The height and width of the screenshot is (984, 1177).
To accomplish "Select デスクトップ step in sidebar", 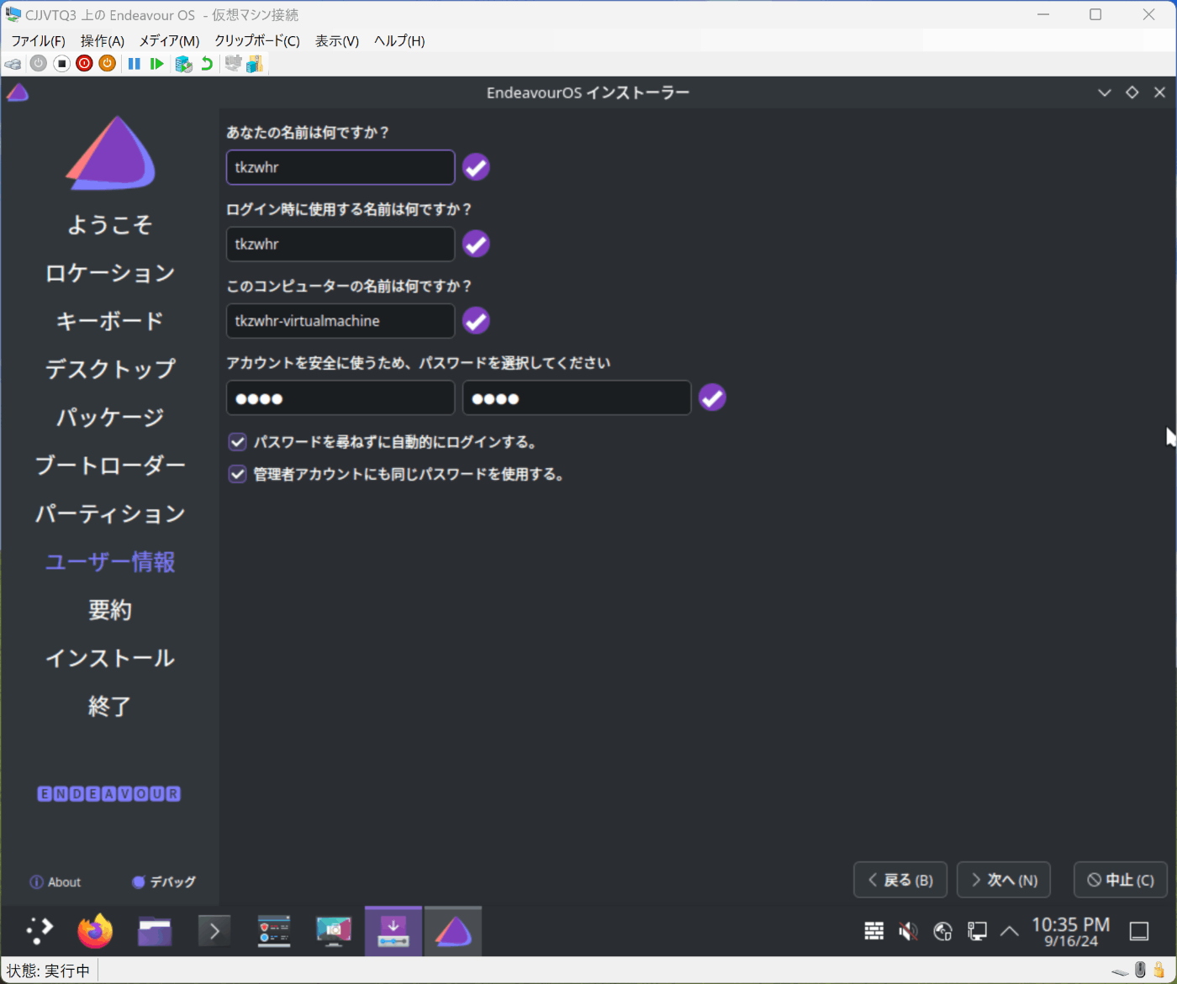I will point(110,369).
